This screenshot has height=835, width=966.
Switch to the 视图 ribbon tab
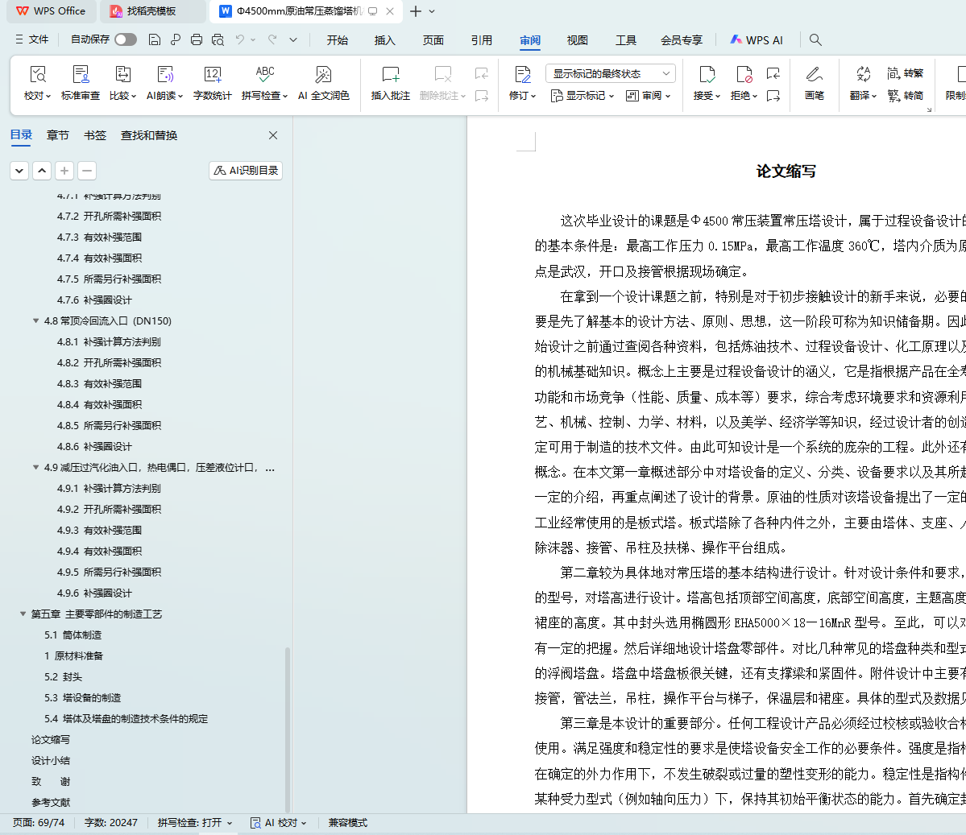(577, 40)
